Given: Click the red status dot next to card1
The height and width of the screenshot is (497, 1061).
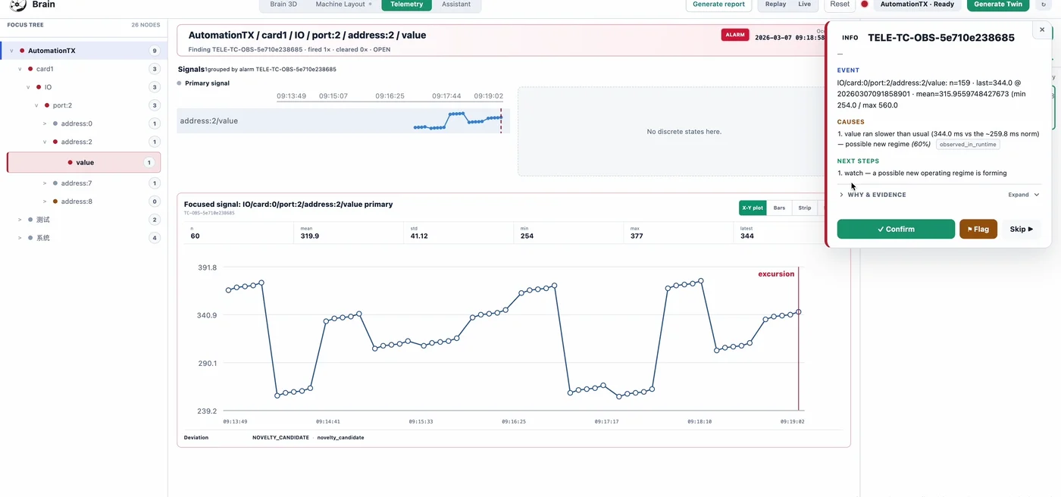Looking at the screenshot, I should tap(30, 69).
